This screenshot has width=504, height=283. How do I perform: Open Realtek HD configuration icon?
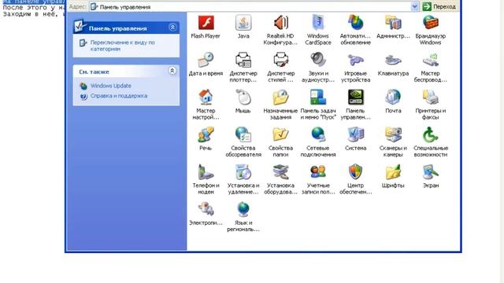pyautogui.click(x=280, y=23)
